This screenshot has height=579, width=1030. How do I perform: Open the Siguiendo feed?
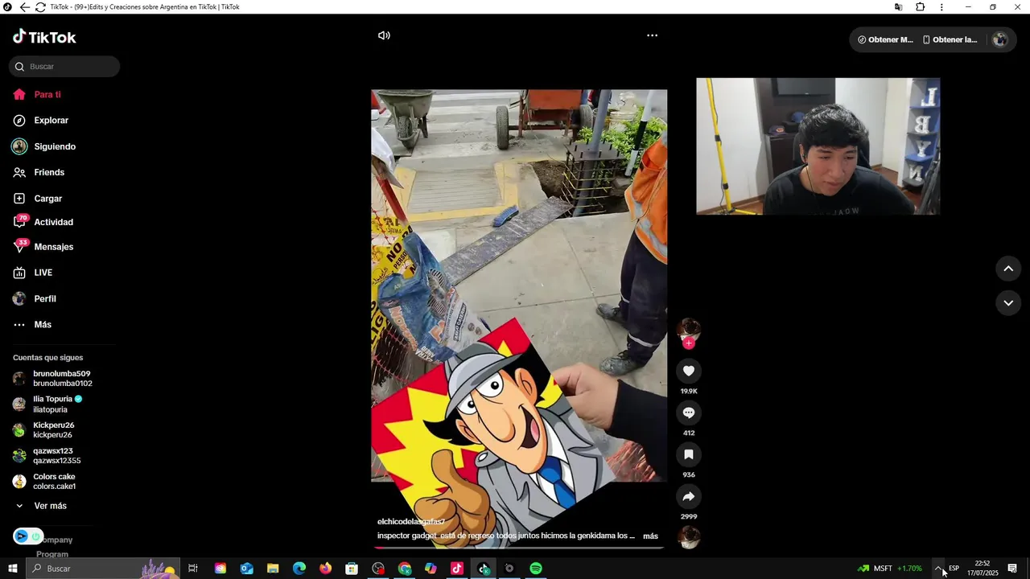click(44, 146)
